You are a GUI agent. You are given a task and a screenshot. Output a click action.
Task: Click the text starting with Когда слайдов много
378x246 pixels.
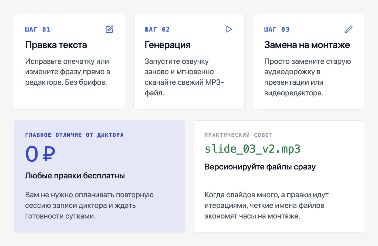pyautogui.click(x=266, y=205)
